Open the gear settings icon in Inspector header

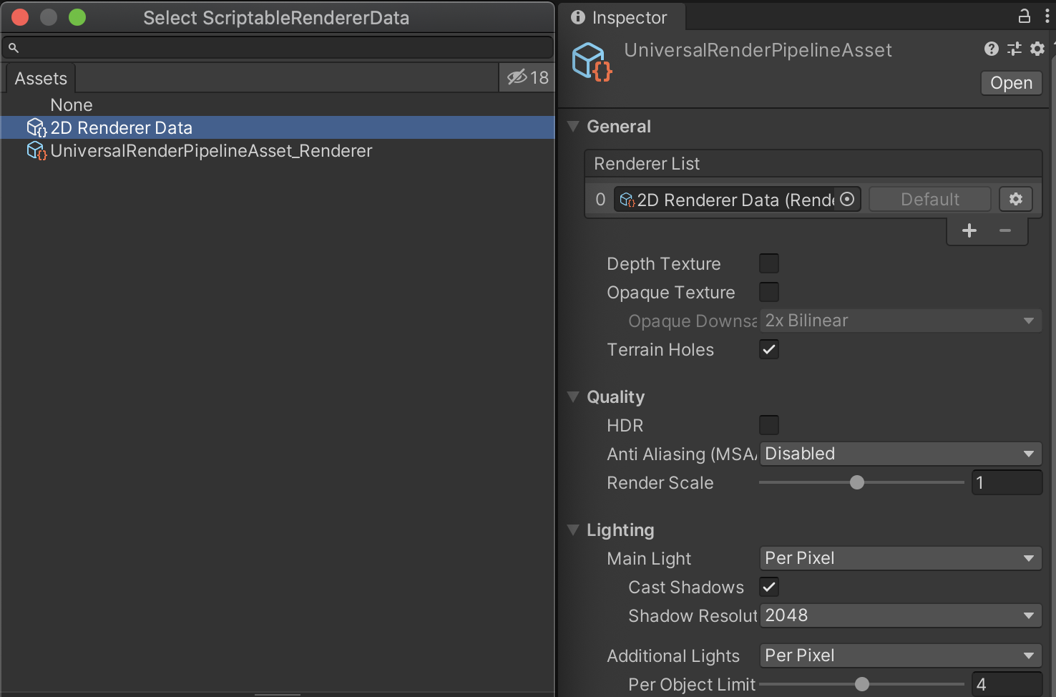(x=1037, y=49)
